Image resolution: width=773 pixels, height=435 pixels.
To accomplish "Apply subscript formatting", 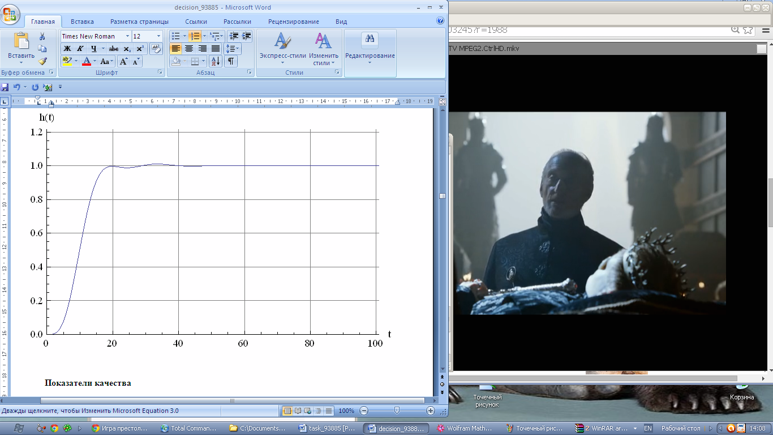I will [x=127, y=49].
